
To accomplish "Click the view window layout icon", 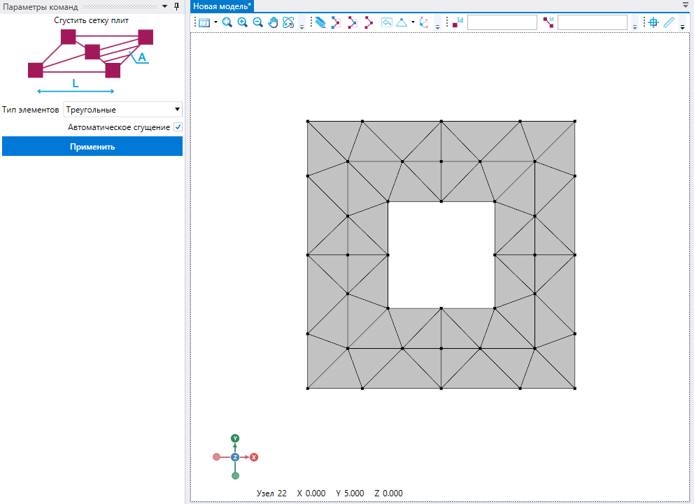I will point(204,22).
